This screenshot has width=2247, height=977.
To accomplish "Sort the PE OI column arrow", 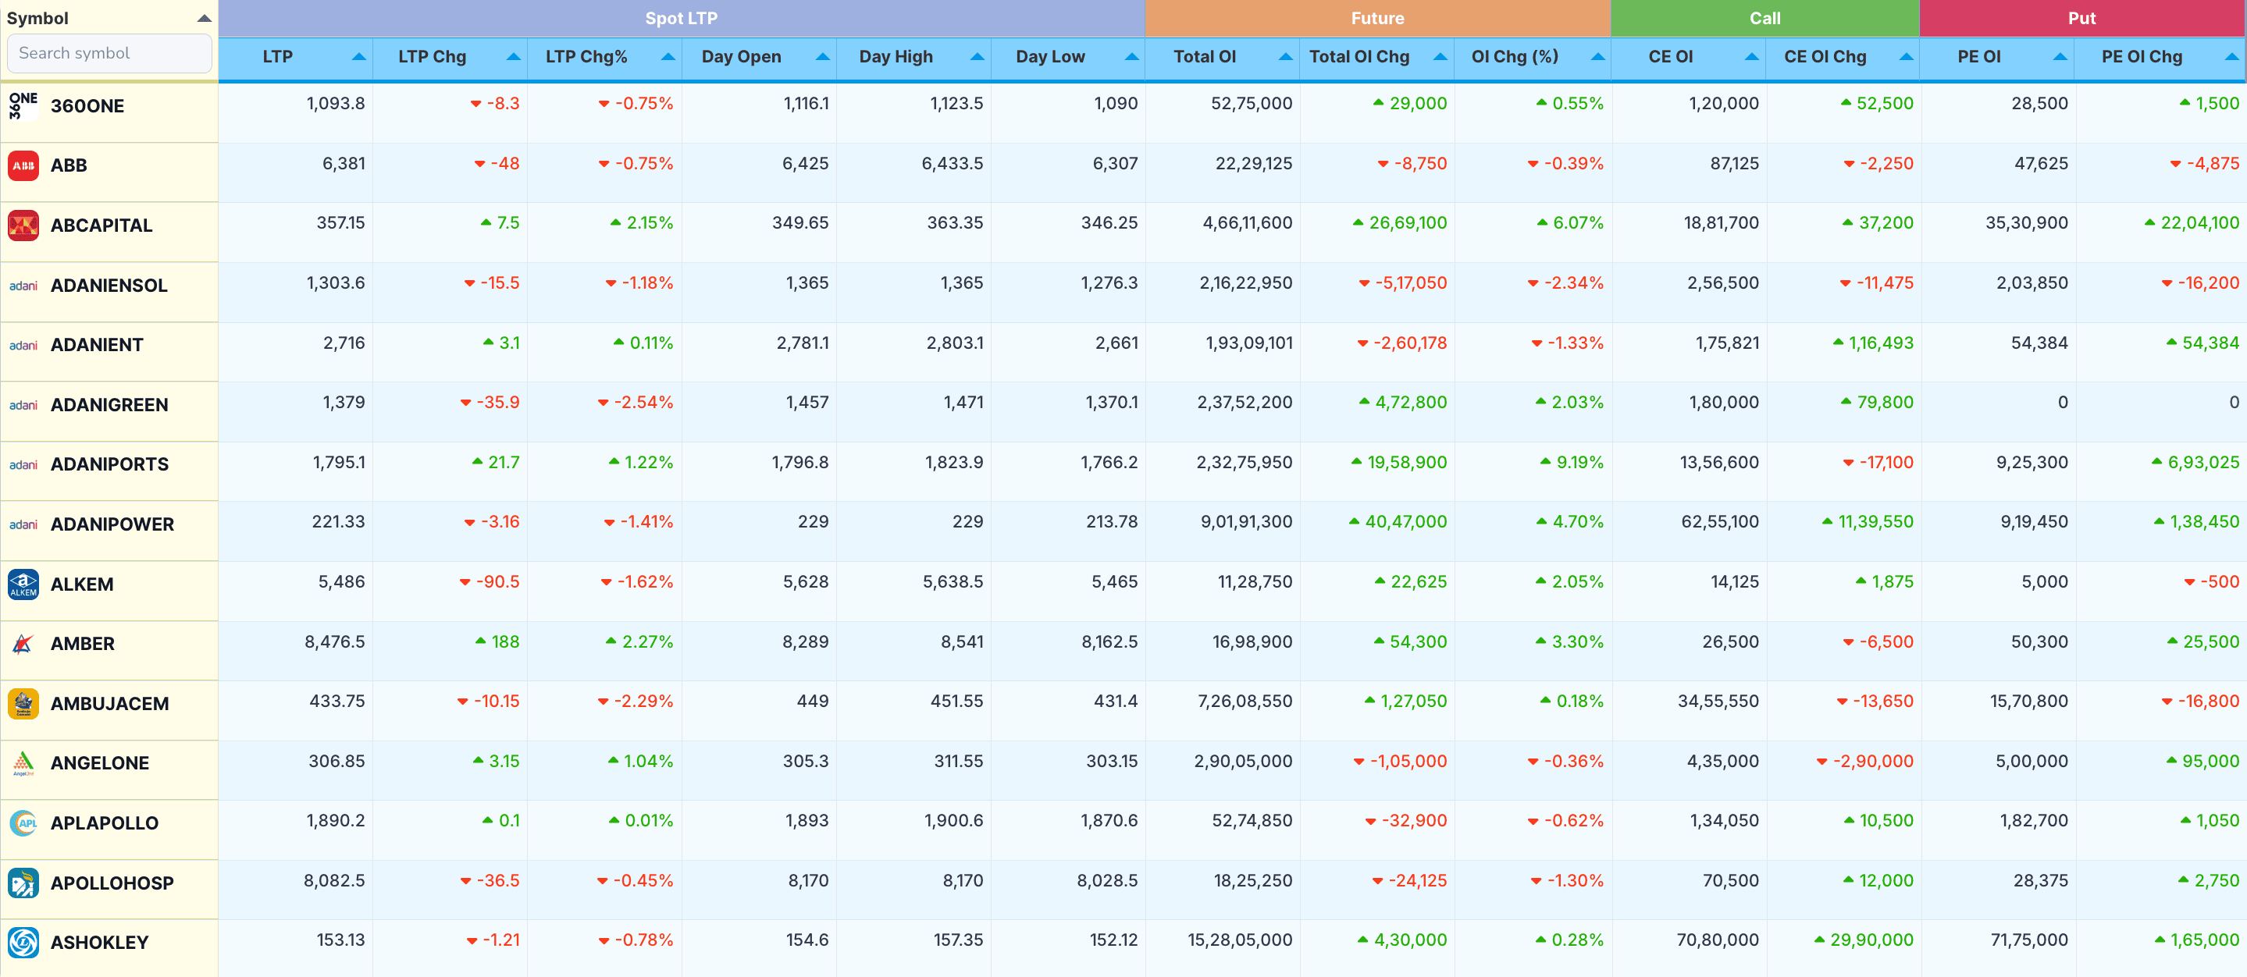I will (x=2060, y=57).
